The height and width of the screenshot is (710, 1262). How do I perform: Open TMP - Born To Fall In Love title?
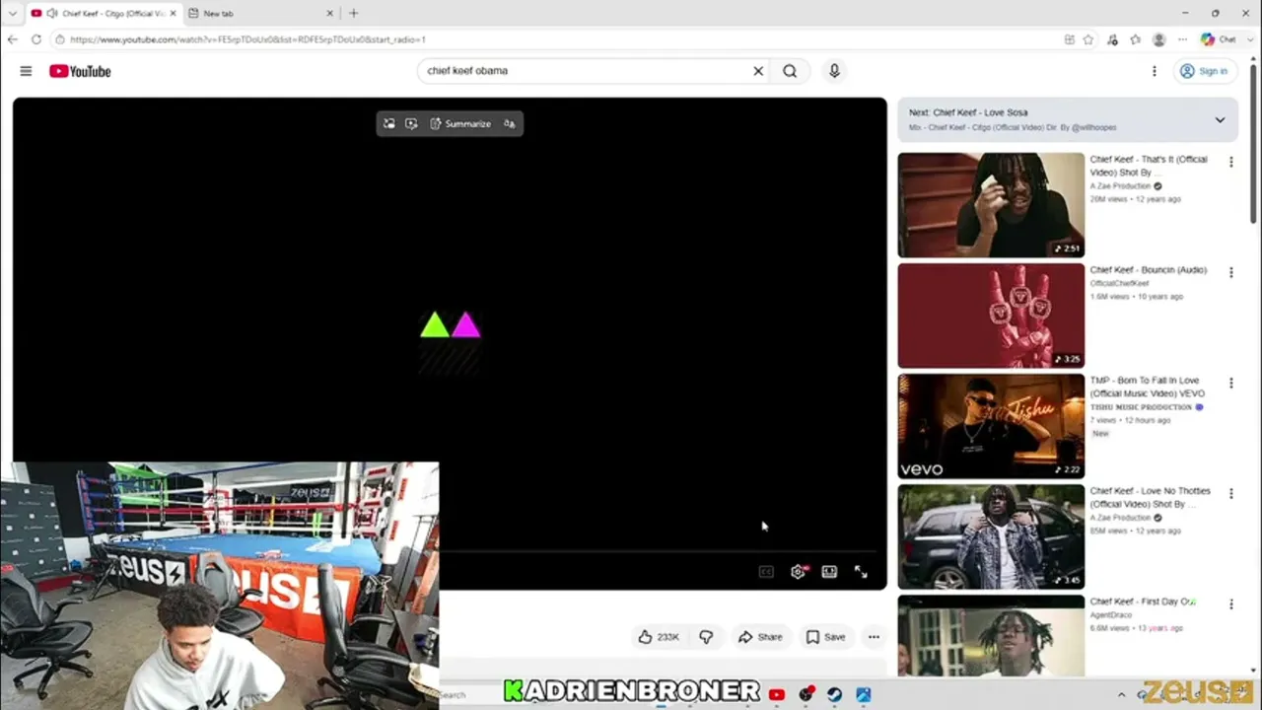coord(1147,387)
